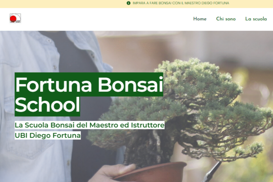
Task: Go to the Chi sono page
Action: click(226, 19)
